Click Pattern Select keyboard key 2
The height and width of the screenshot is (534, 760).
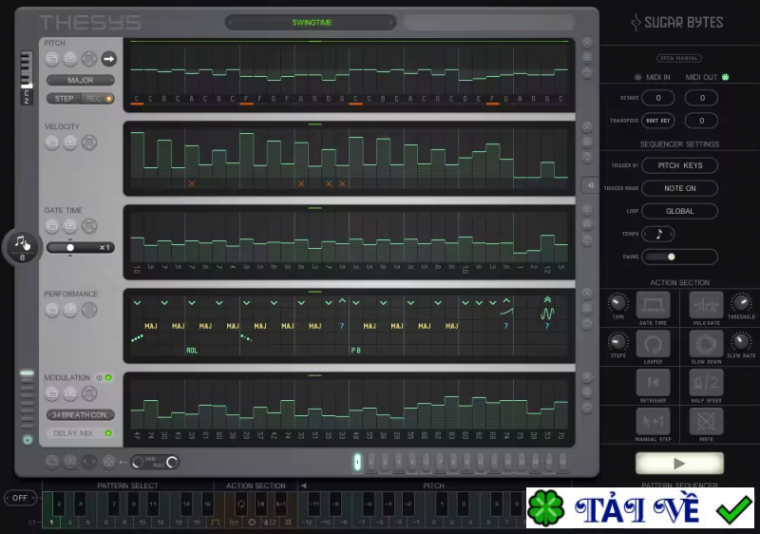point(59,505)
